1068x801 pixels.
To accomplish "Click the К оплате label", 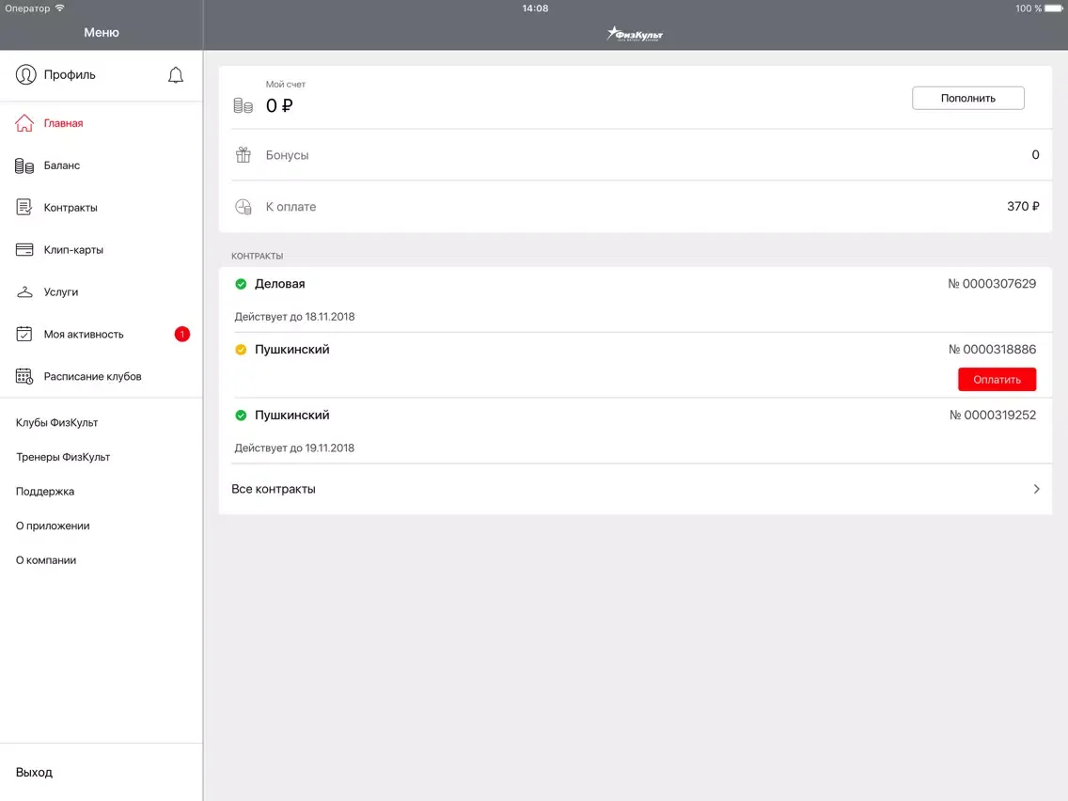I will point(291,207).
